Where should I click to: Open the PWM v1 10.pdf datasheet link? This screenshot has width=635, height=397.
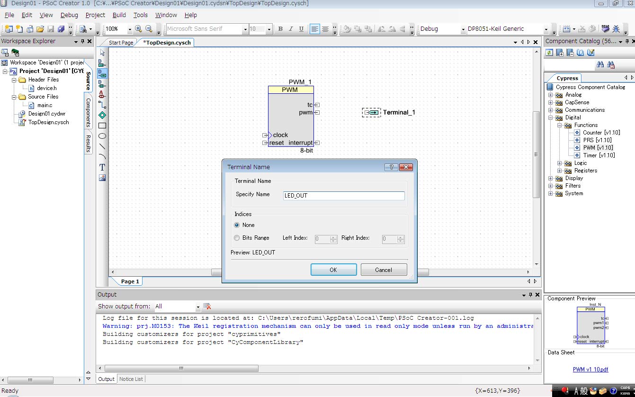[590, 370]
